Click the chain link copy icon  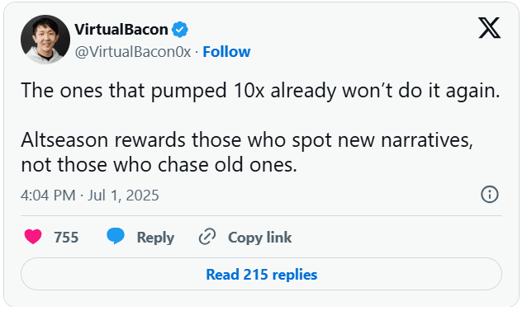click(x=207, y=237)
